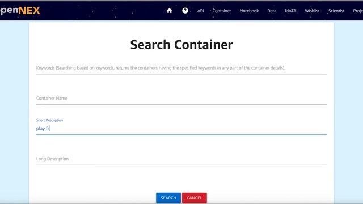This screenshot has height=204, width=363.
Task: Focus the Long Description field
Action: click(x=181, y=159)
